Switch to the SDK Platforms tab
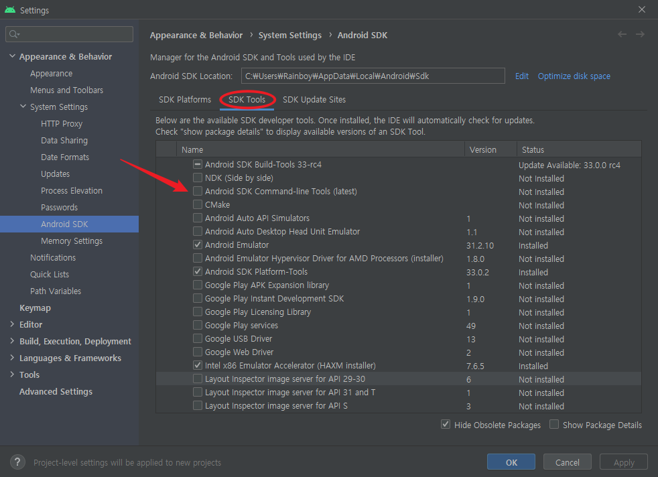Viewport: 658px width, 477px height. [x=185, y=100]
